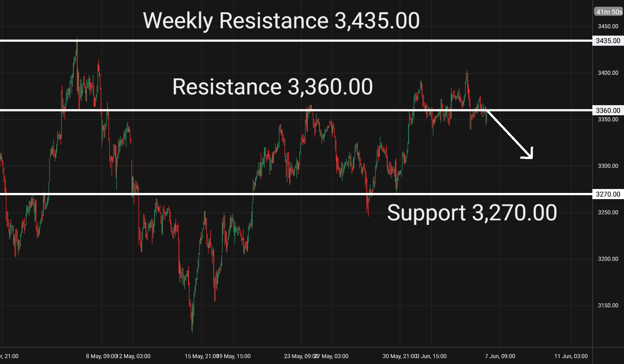The height and width of the screenshot is (364, 624).
Task: Click the 8 May, 09:00 time label
Action: coord(101,356)
